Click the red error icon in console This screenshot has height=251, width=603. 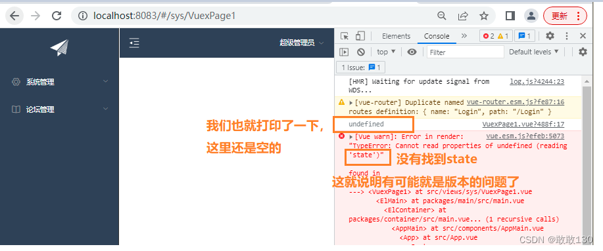[341, 136]
